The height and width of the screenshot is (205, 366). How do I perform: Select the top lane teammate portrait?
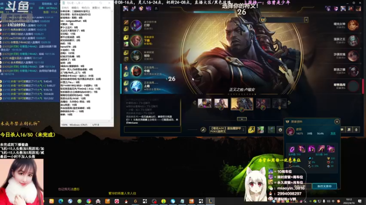[136, 86]
